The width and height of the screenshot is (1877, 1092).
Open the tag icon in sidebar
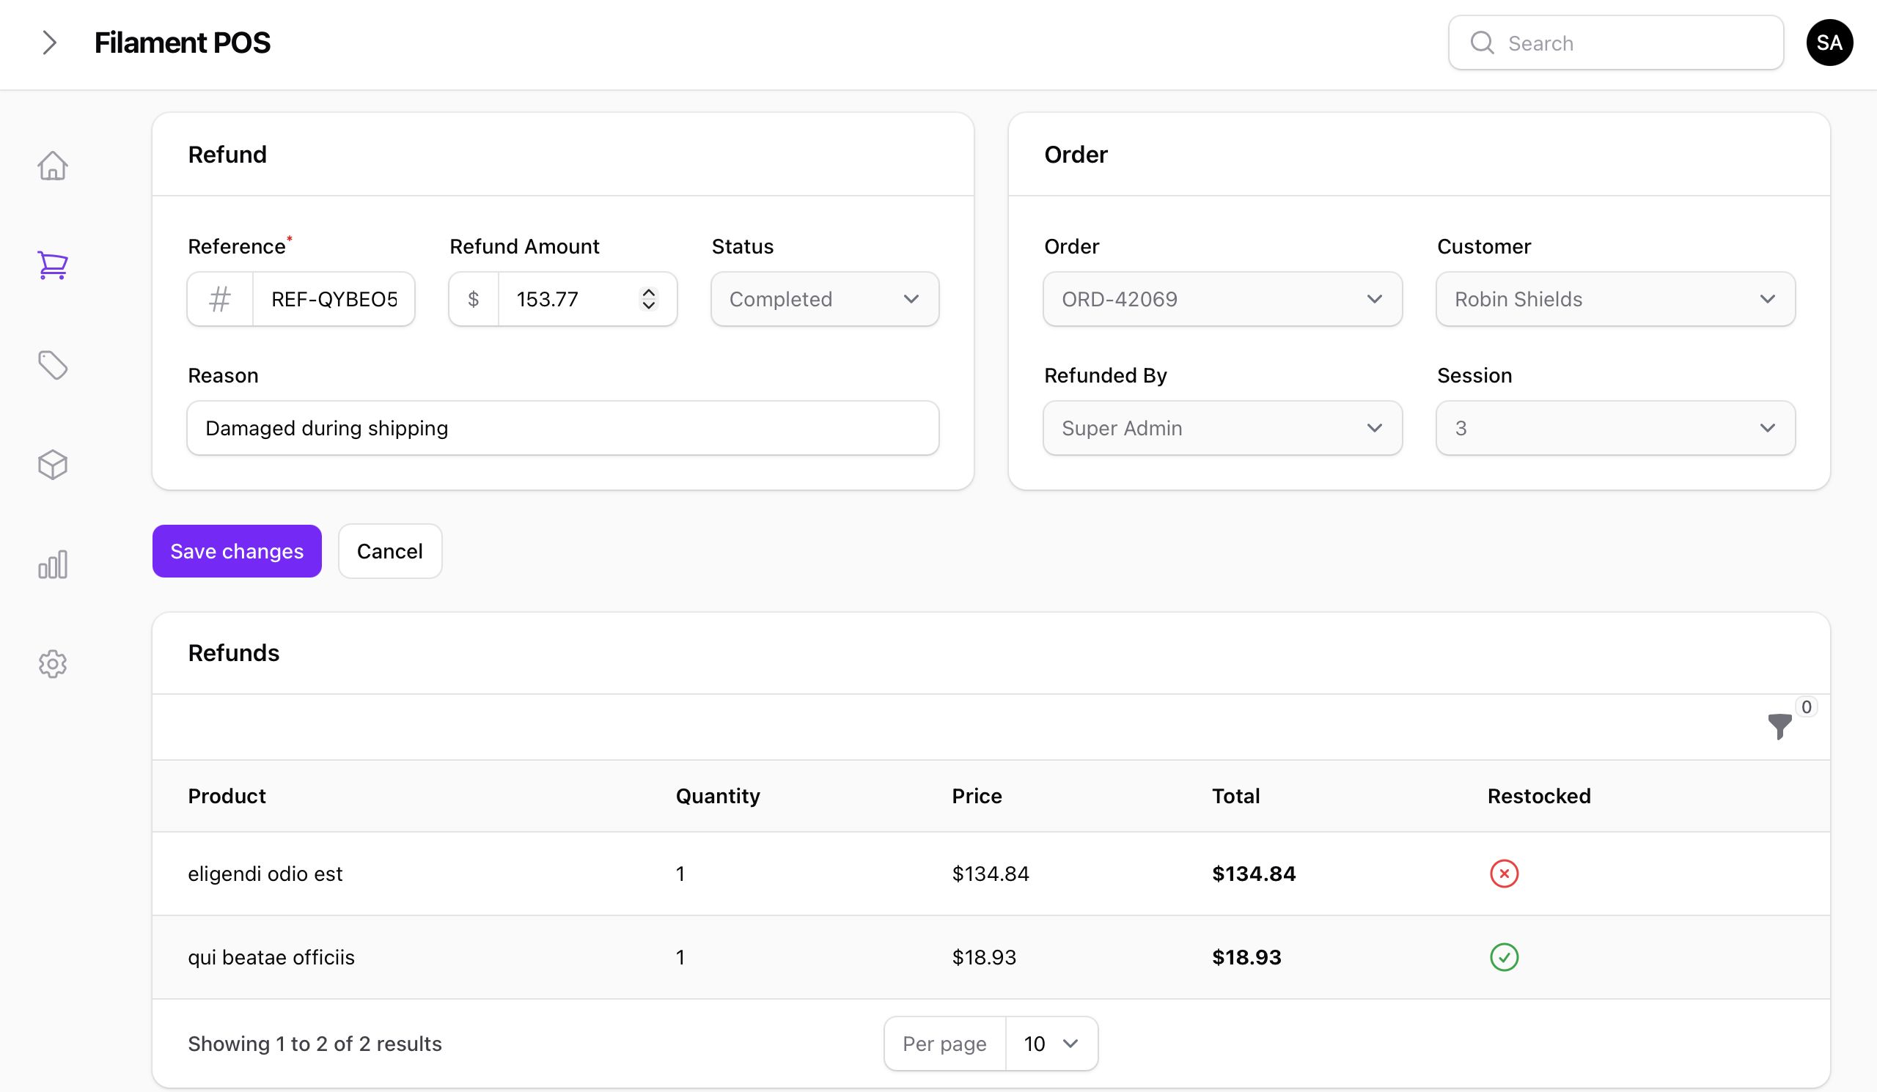pos(52,365)
